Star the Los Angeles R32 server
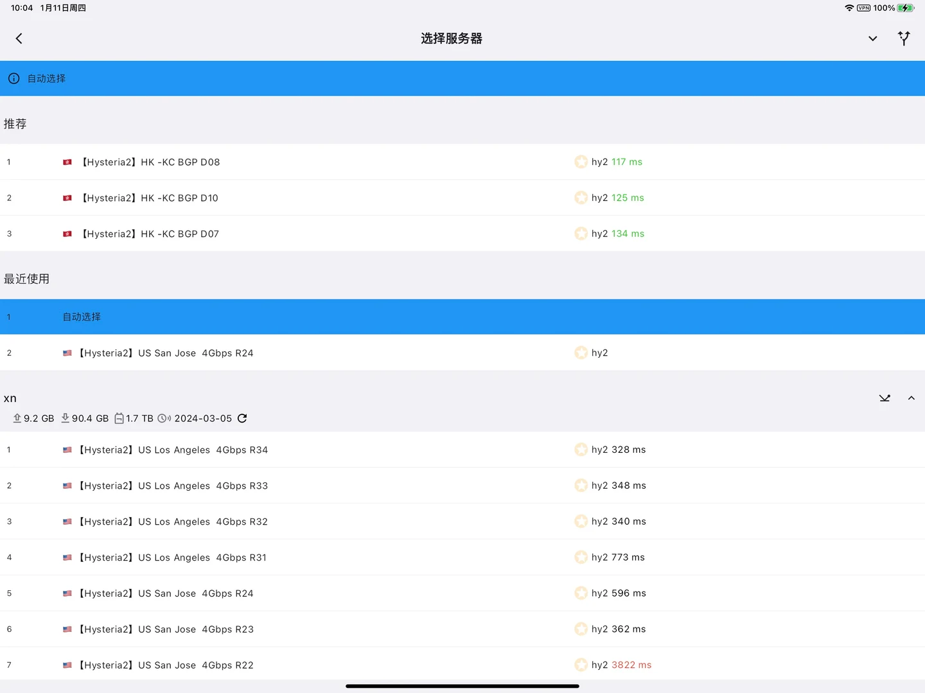 tap(581, 522)
